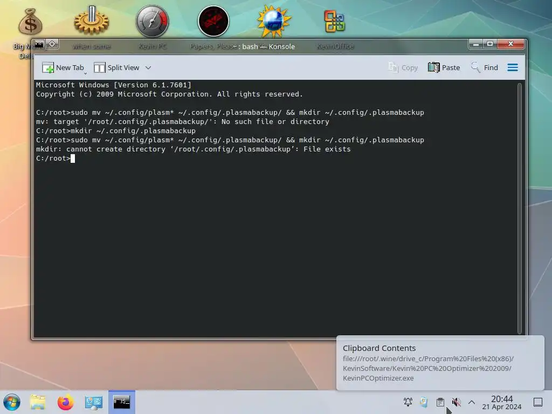The image size is (552, 414).
Task: Select the Papers, Please desktop icon
Action: [x=213, y=21]
